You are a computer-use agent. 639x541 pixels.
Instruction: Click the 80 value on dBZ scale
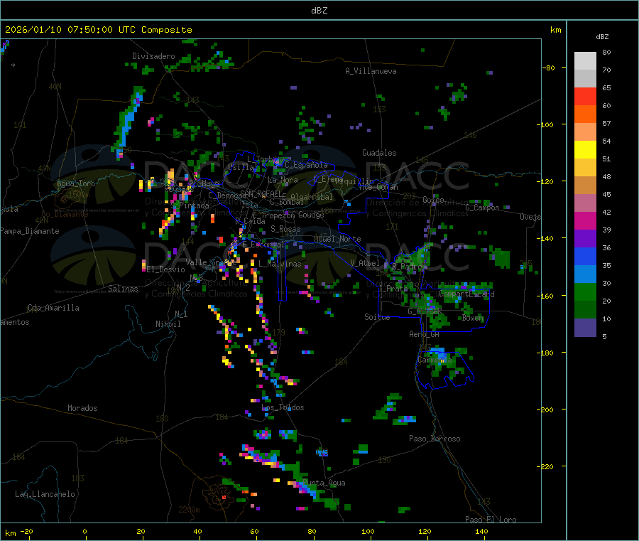[606, 52]
